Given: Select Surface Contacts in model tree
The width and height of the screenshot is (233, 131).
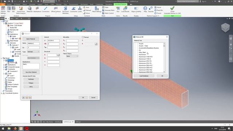Looking at the screenshot, I should pos(13,84).
